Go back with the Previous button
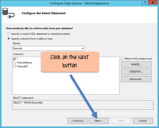The height and width of the screenshot is (128, 159). pyautogui.click(x=77, y=121)
